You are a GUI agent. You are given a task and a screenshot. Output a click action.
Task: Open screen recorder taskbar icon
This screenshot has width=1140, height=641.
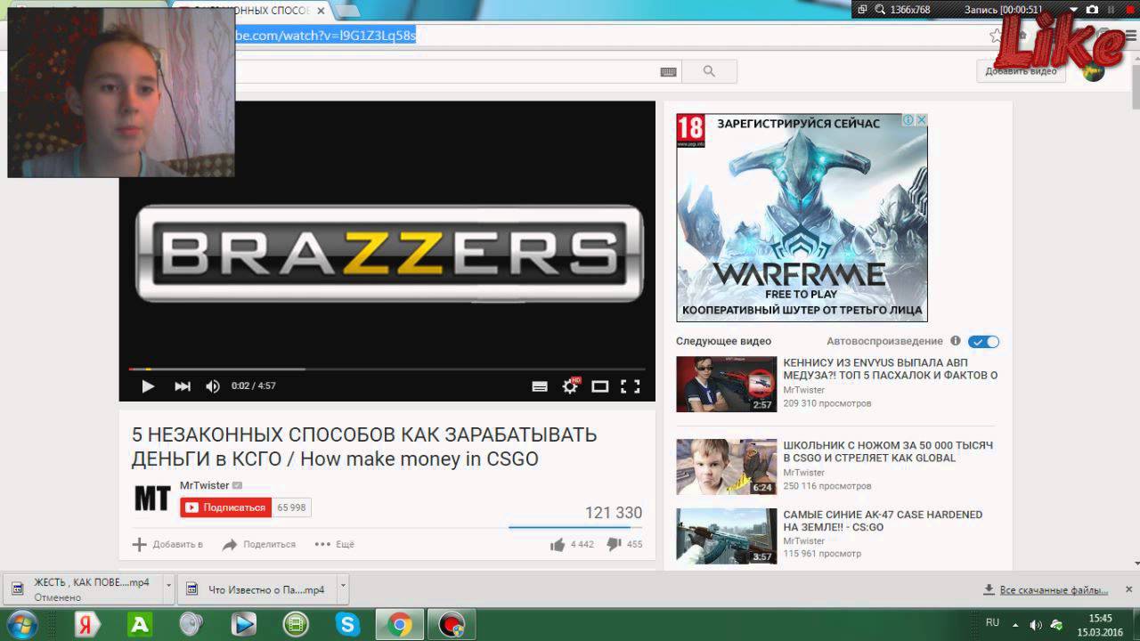point(452,625)
